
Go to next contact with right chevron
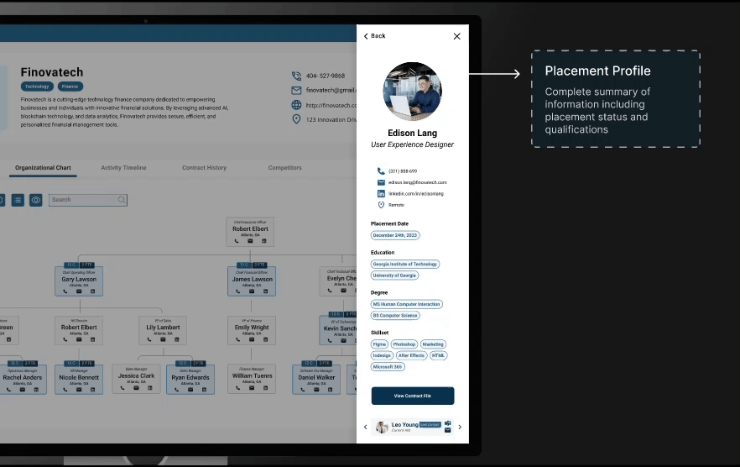[x=460, y=428]
